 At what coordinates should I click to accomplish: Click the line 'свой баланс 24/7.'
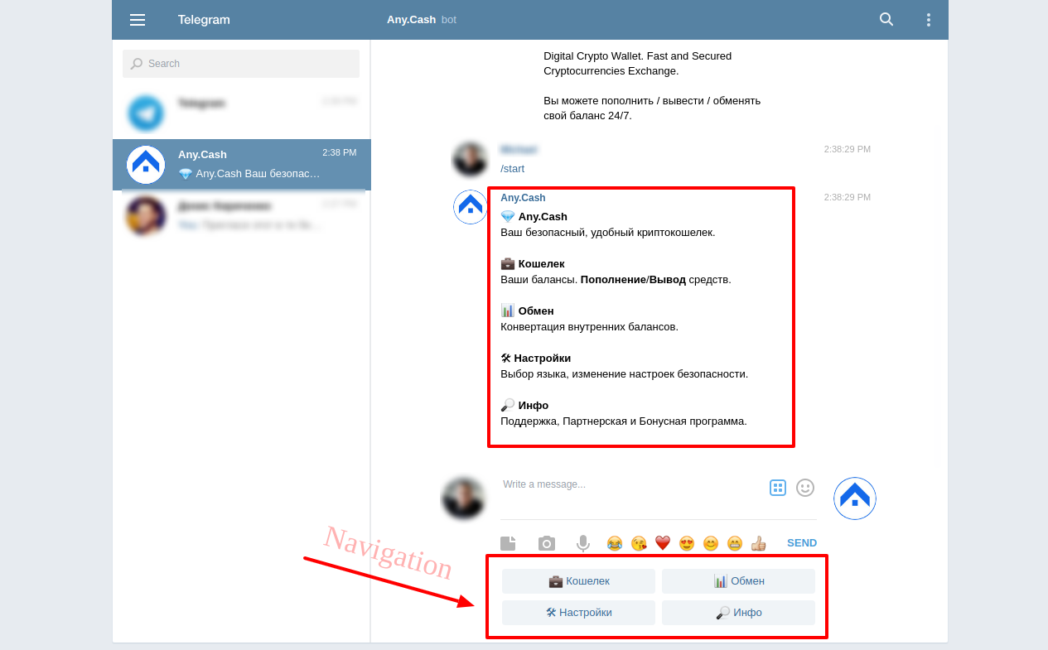click(587, 116)
